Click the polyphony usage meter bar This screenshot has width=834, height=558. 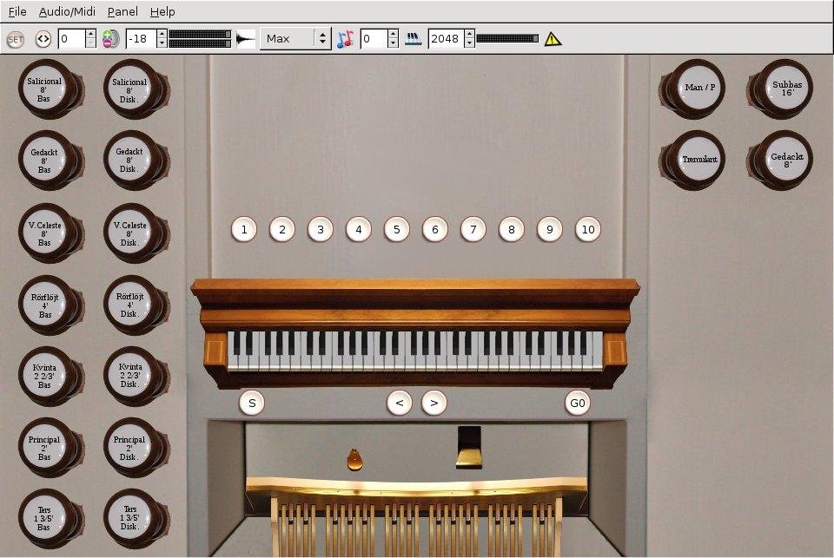tap(507, 39)
